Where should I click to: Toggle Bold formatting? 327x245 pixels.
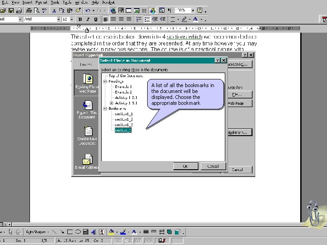coord(80,20)
